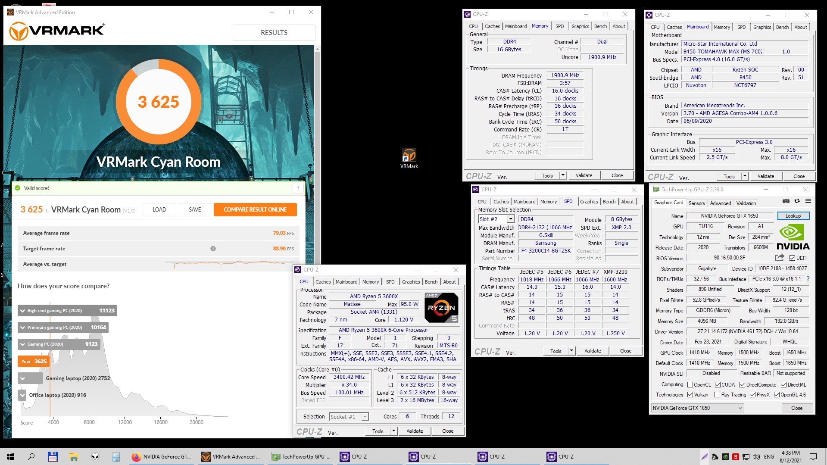Expand the Premium gaming PC (2020) entry
This screenshot has height=465, width=827.
(22, 328)
